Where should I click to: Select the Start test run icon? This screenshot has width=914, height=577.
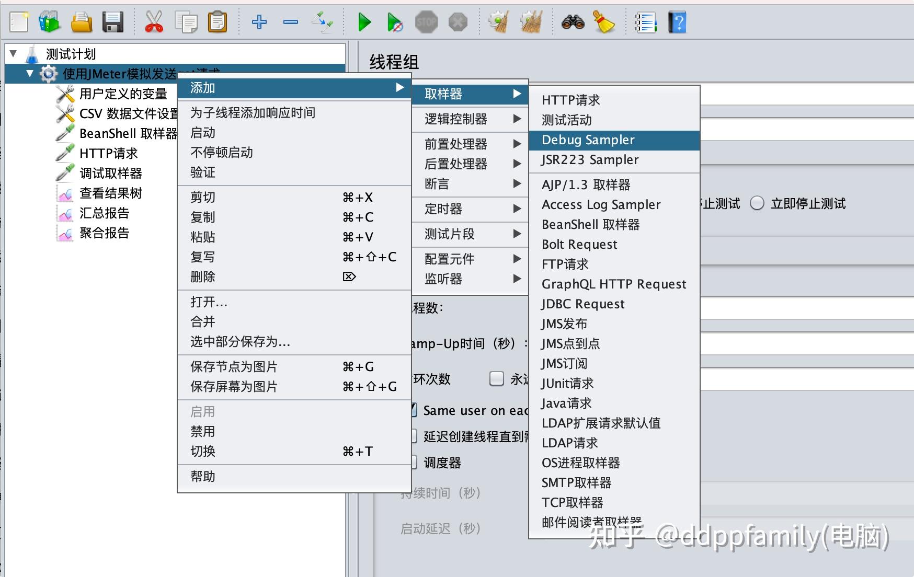(364, 21)
